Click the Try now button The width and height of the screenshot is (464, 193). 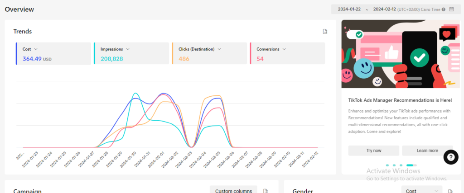point(373,151)
